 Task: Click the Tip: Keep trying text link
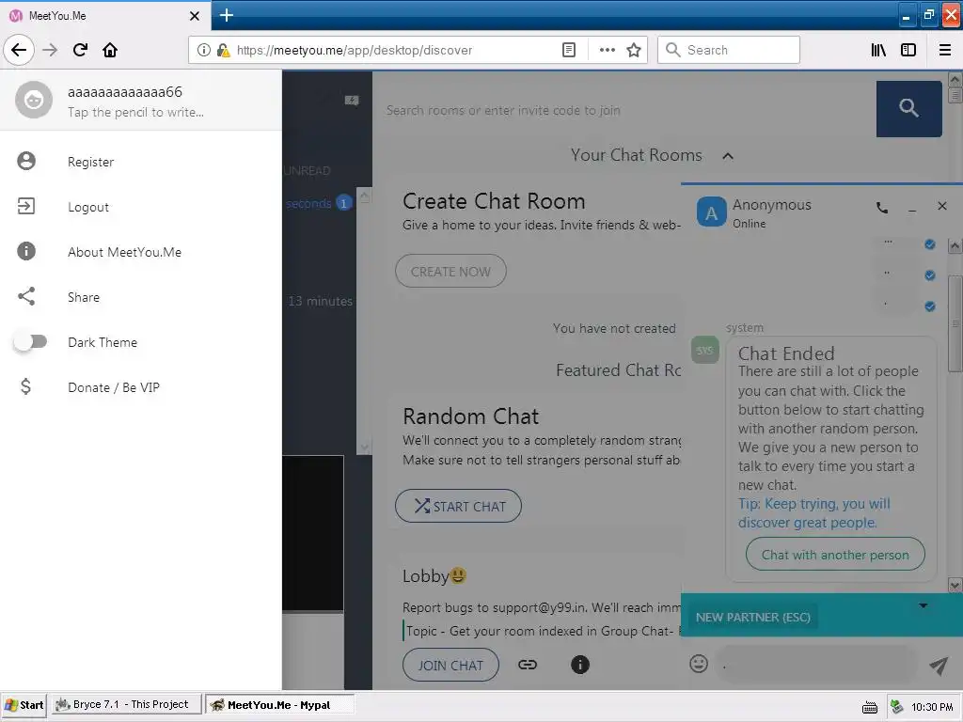pos(814,512)
